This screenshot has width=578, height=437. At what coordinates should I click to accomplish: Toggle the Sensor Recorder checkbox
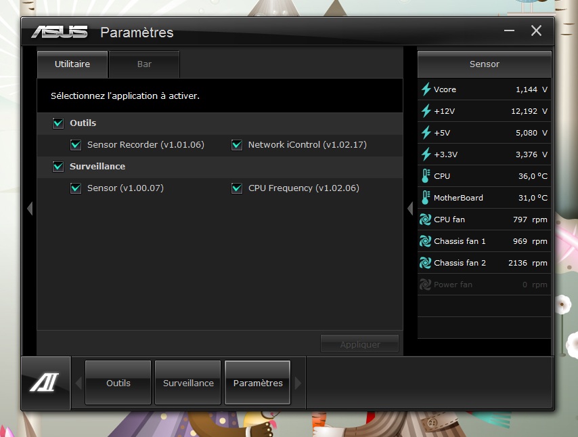pyautogui.click(x=76, y=145)
